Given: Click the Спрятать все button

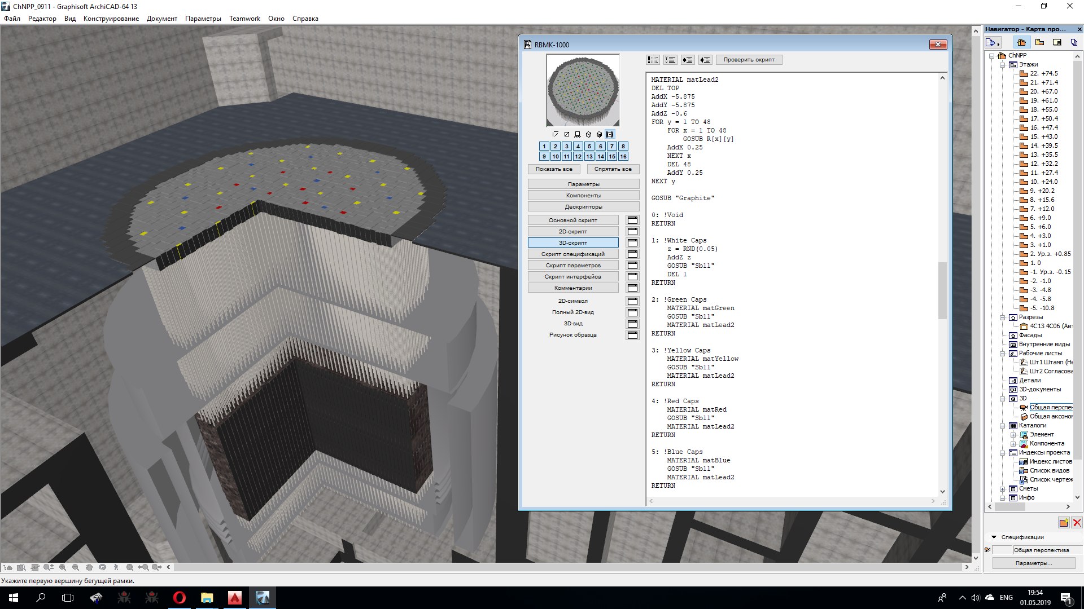Looking at the screenshot, I should (613, 169).
